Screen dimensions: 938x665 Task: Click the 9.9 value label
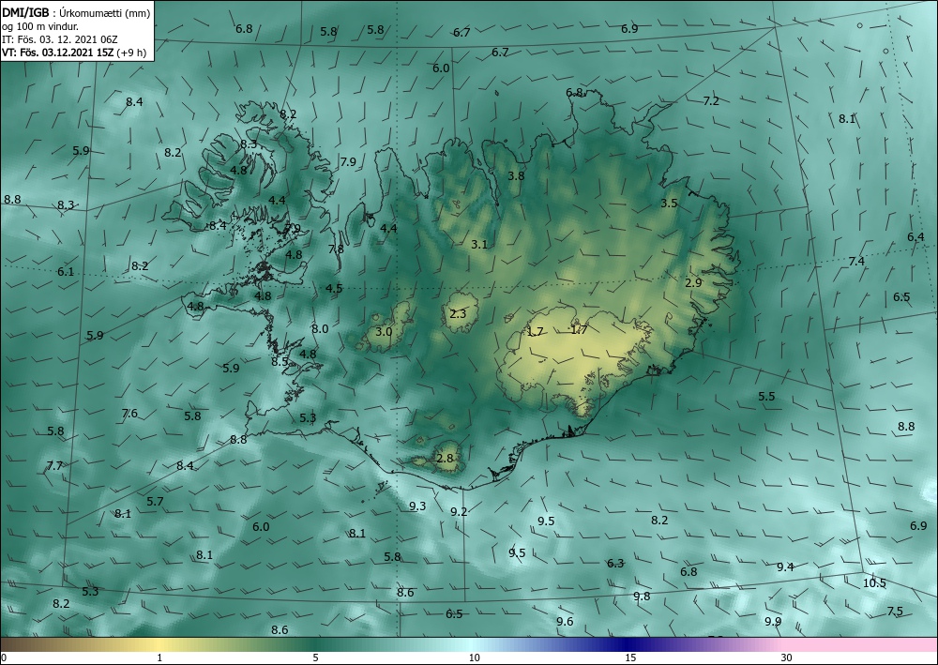pos(773,621)
